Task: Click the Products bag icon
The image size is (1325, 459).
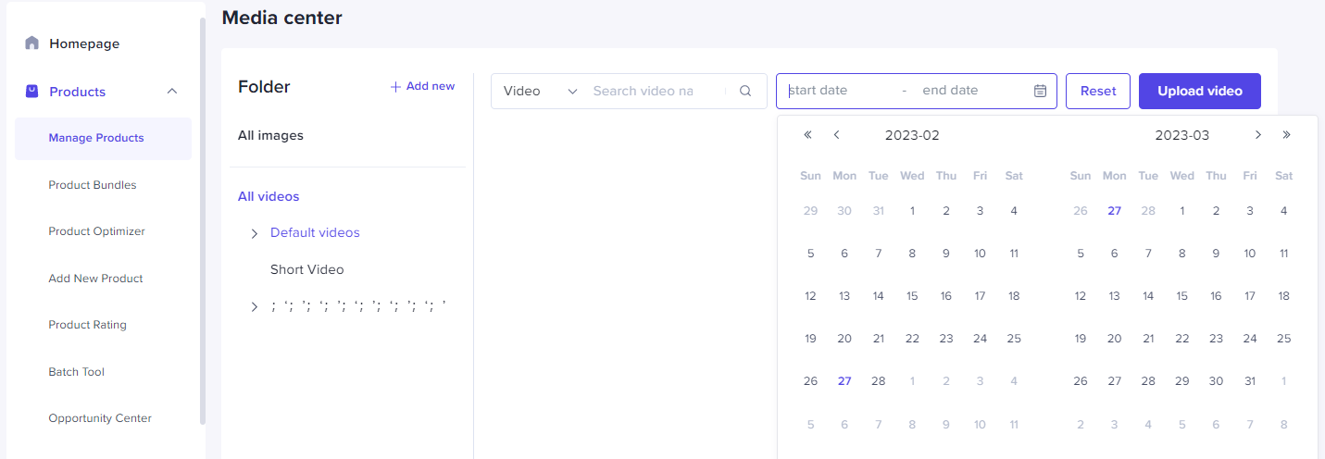Action: [x=32, y=92]
